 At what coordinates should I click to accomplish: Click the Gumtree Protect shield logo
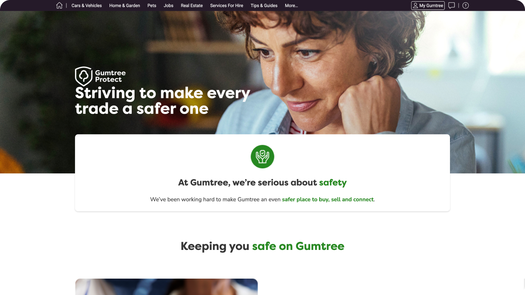tap(84, 76)
